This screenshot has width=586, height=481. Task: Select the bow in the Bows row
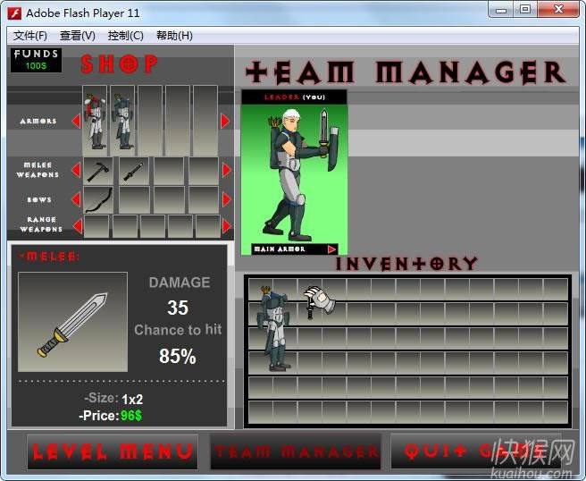100,199
